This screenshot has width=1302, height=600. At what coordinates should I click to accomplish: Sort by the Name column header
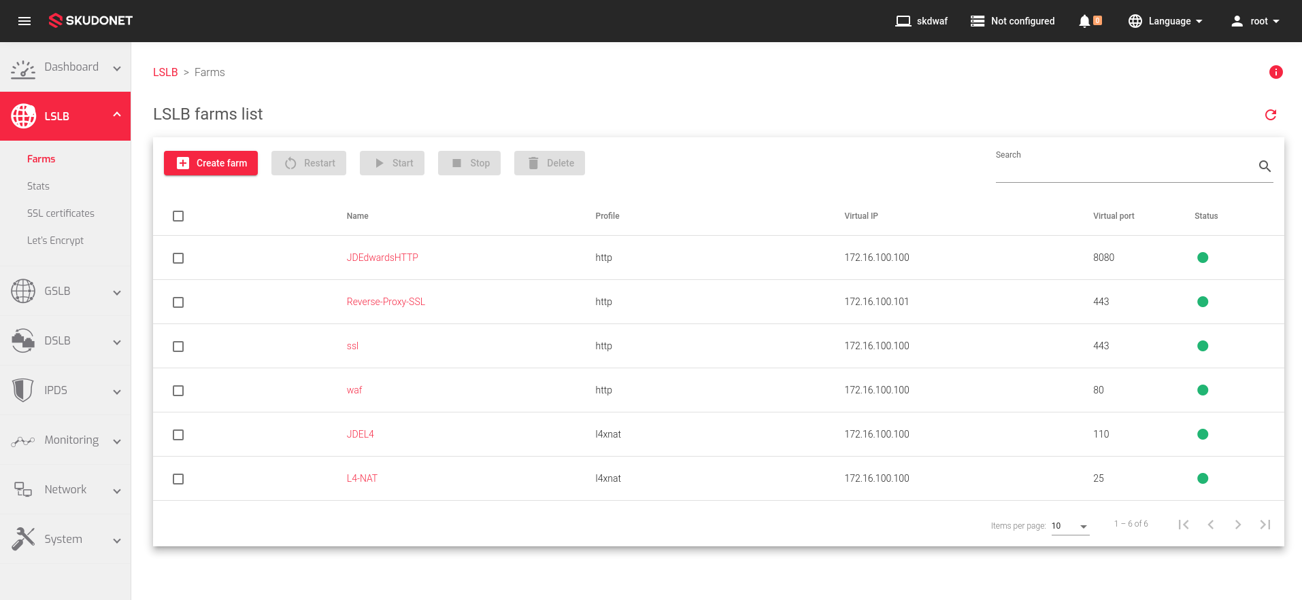[x=358, y=216]
